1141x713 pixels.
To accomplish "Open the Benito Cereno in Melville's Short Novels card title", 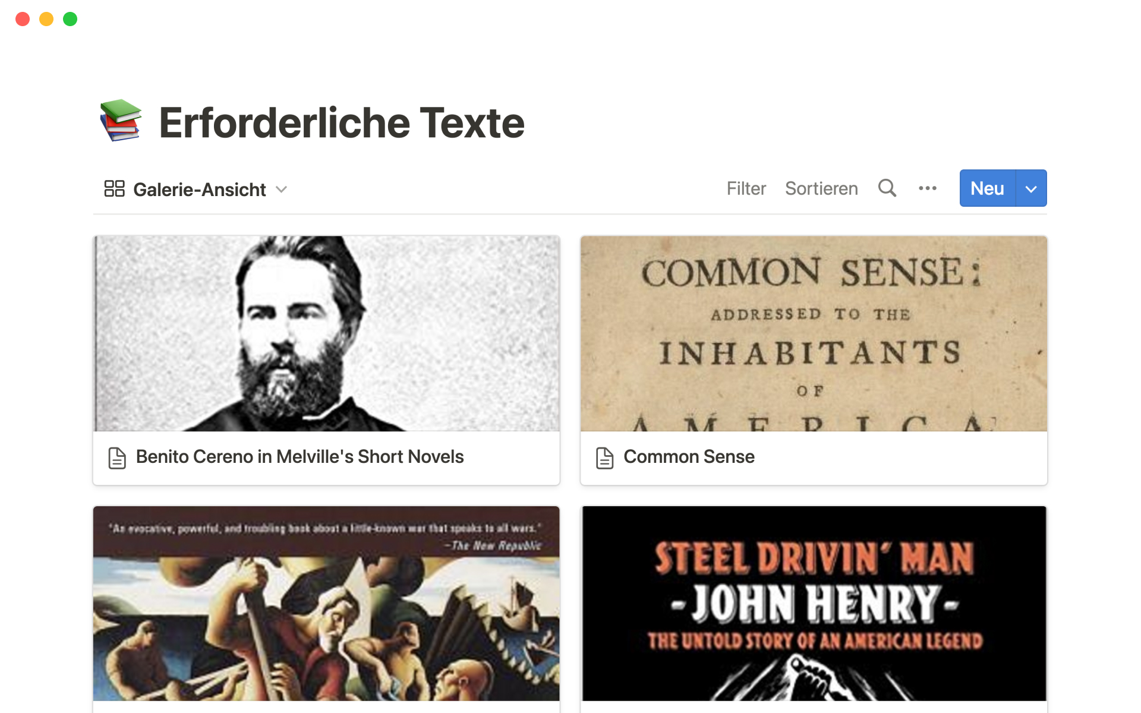I will click(x=300, y=456).
